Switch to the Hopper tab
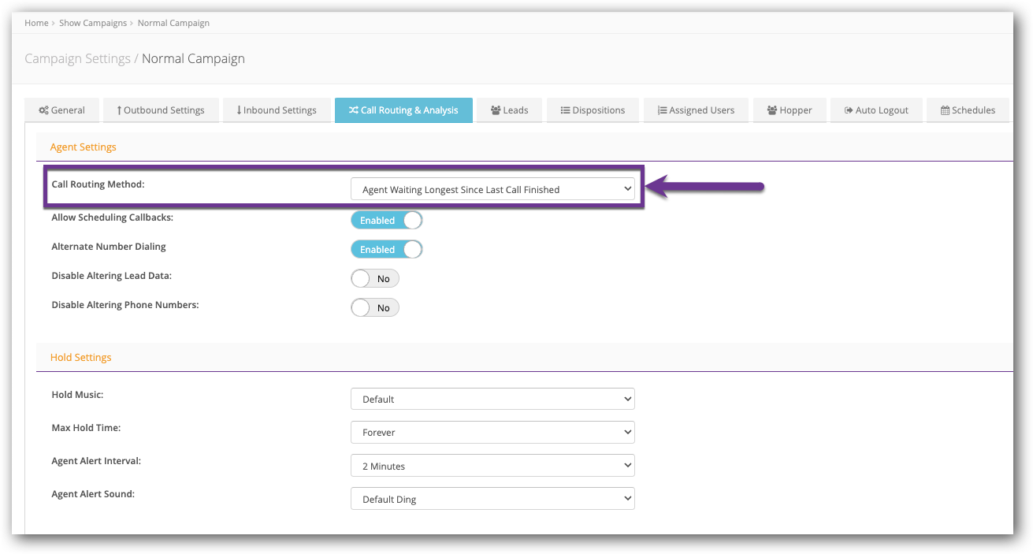 tap(790, 110)
